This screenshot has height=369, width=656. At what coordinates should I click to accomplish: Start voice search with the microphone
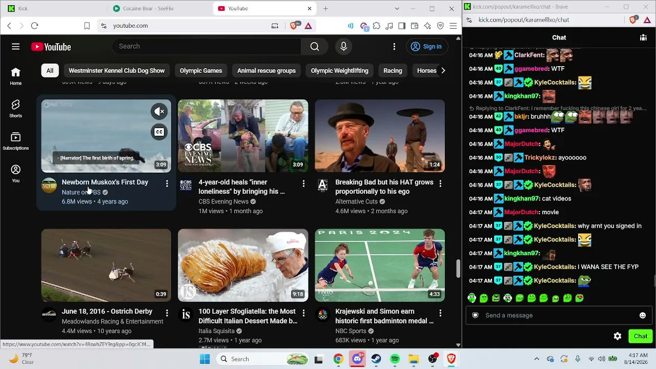[x=344, y=47]
